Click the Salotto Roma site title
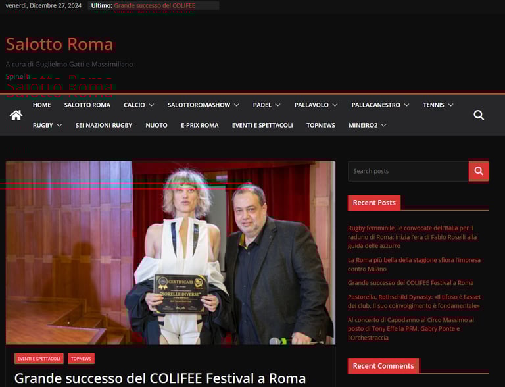Screen dimensions: 505x387 (x=60, y=44)
